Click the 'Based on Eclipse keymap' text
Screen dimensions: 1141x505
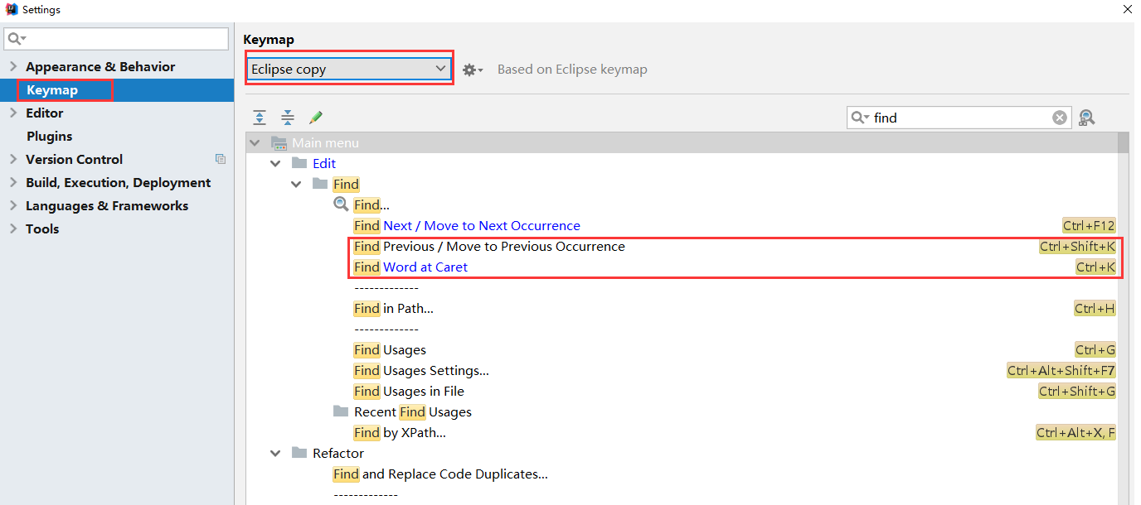coord(572,70)
